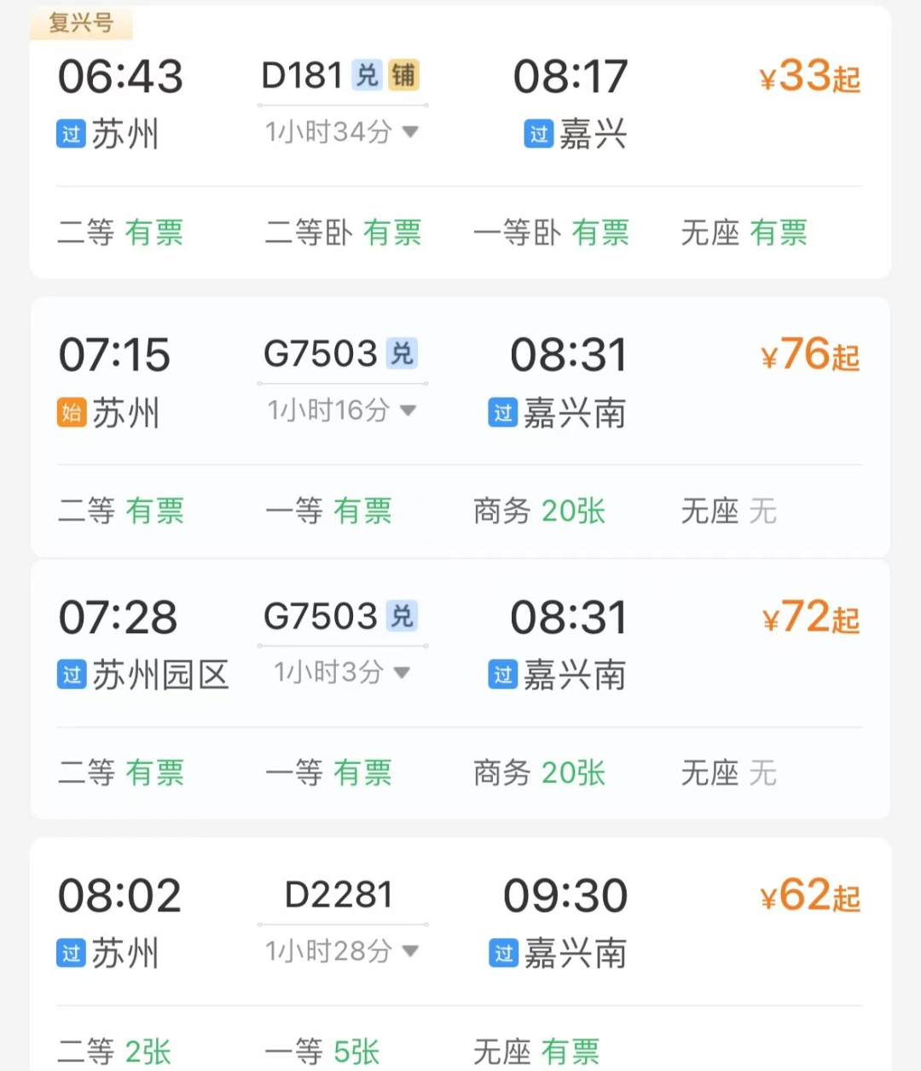This screenshot has height=1071, width=921.
Task: Open the ¥72起 price from 苏州园区
Action: [810, 617]
